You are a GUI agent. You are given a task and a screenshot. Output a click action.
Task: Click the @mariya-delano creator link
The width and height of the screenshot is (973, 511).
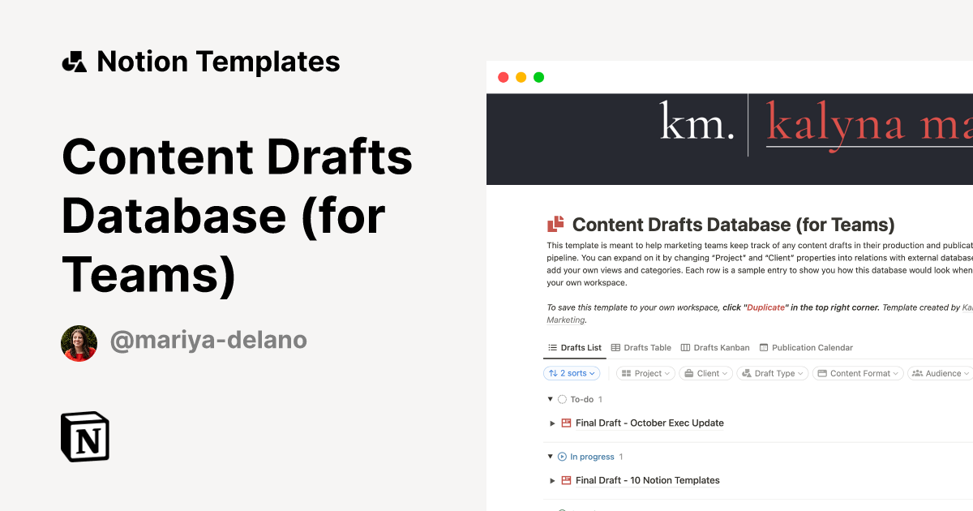coord(208,340)
